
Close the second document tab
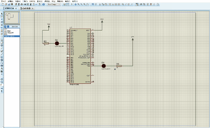pyautogui.click(x=32, y=9)
